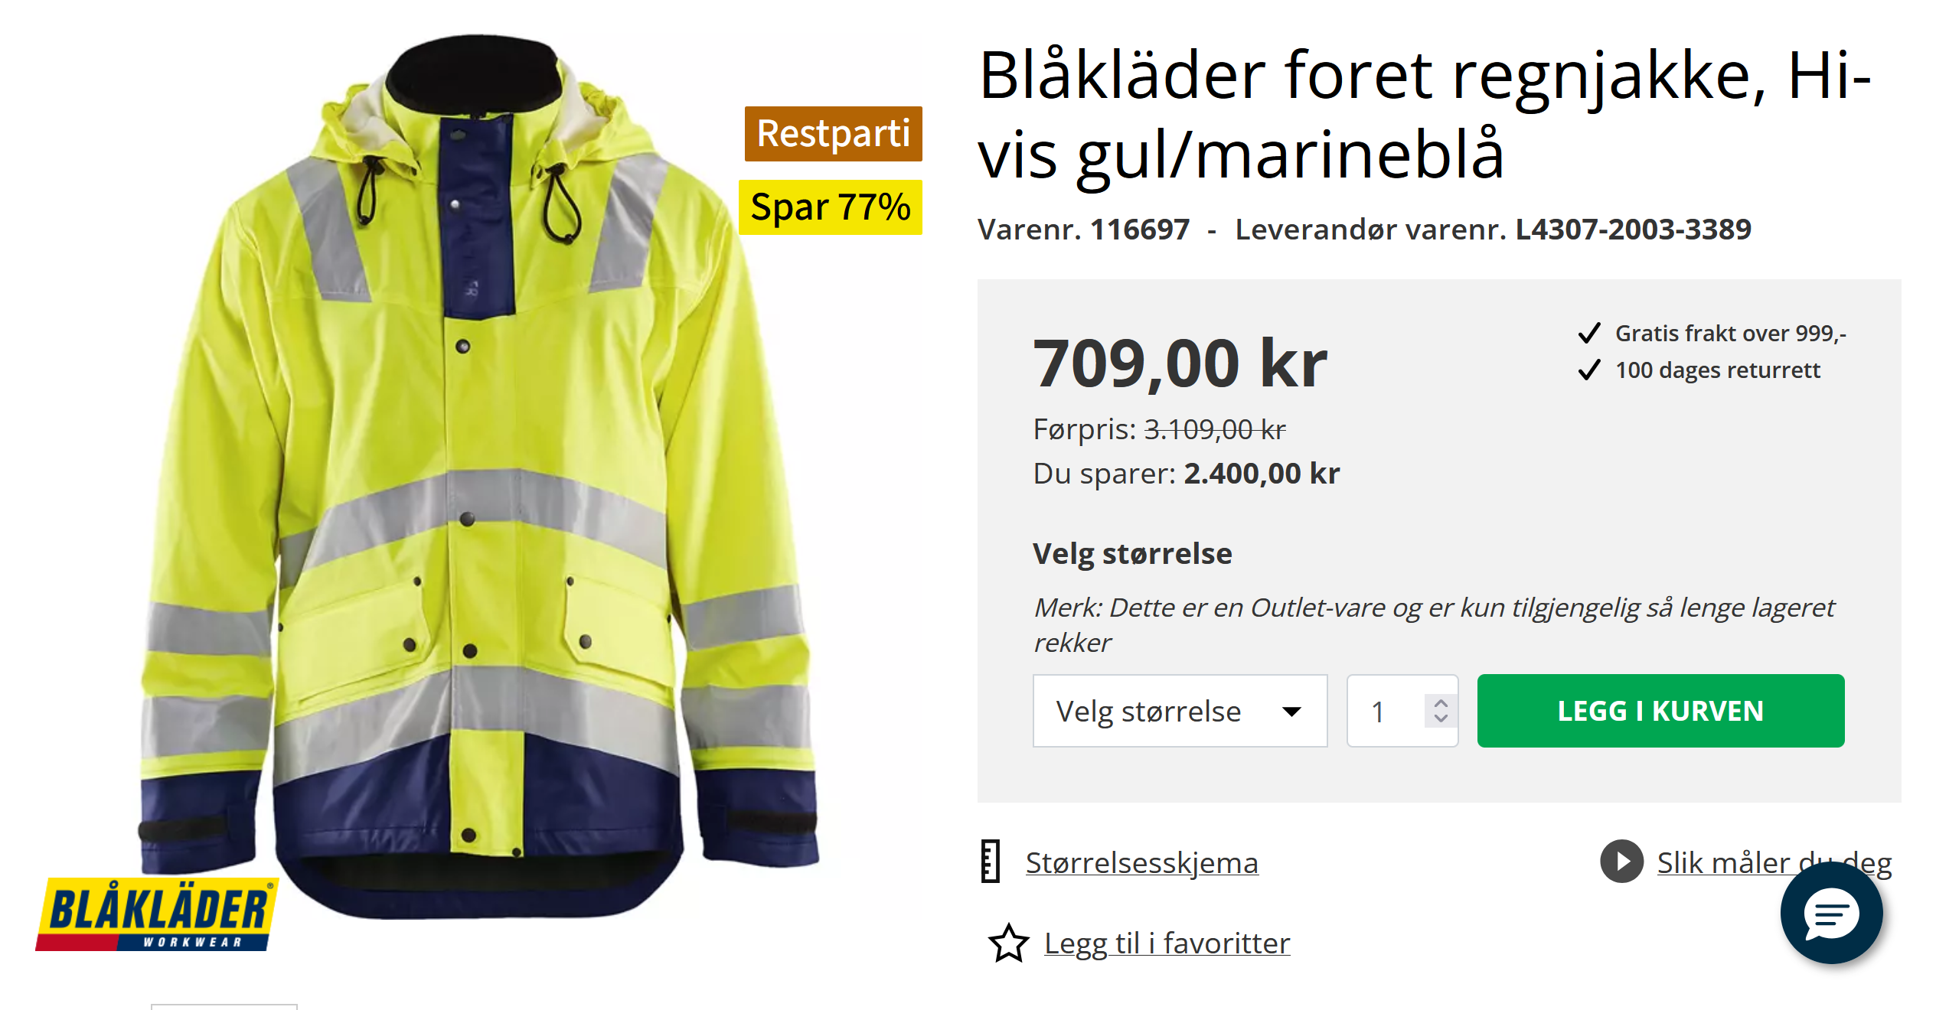Open 'Slik måler du deg' link

[1774, 863]
